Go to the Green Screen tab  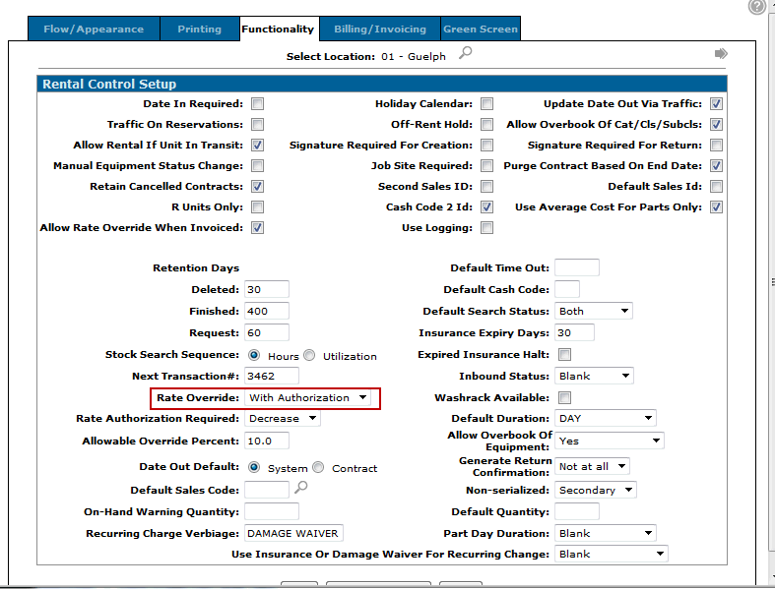click(480, 29)
